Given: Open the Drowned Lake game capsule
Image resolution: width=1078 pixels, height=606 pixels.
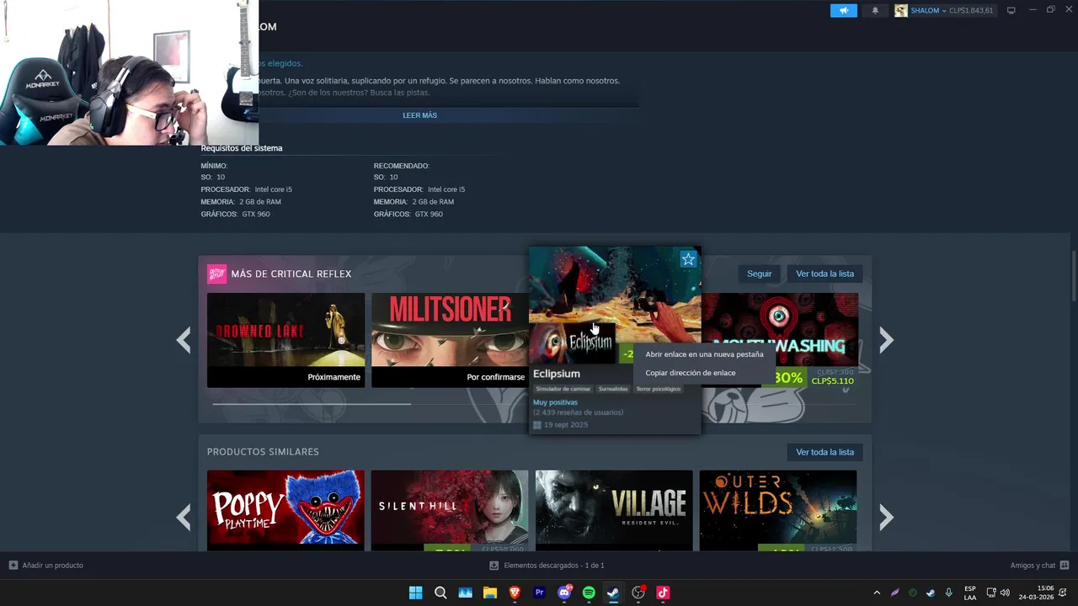Looking at the screenshot, I should [286, 340].
